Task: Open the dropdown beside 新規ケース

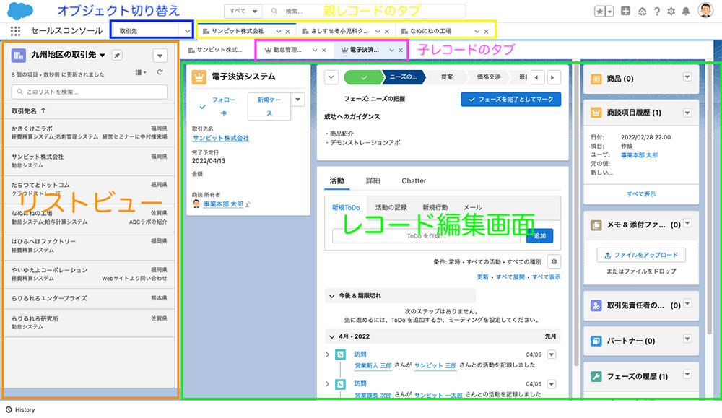Action: pyautogui.click(x=298, y=100)
